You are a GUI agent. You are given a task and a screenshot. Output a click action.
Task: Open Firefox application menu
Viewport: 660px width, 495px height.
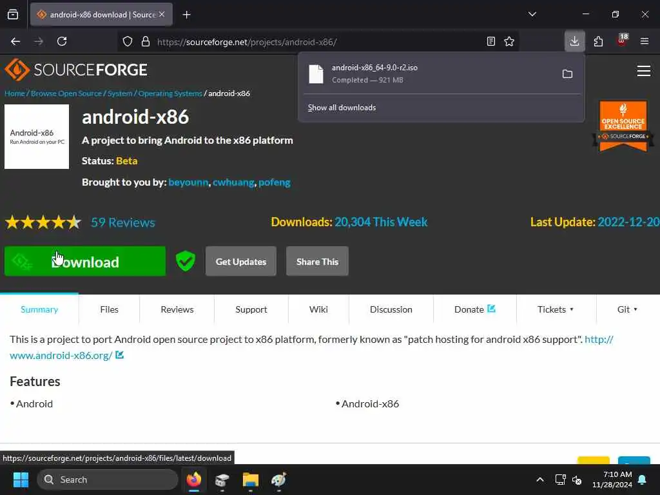(645, 41)
